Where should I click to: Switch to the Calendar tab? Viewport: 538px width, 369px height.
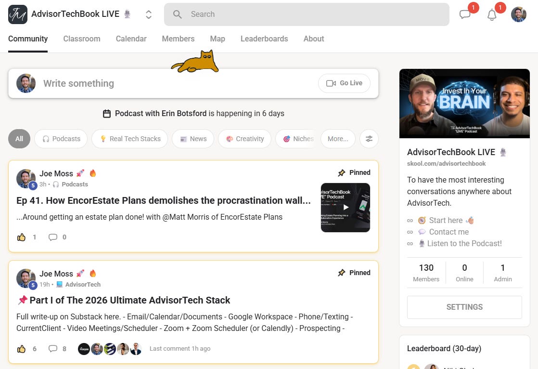[x=131, y=39]
